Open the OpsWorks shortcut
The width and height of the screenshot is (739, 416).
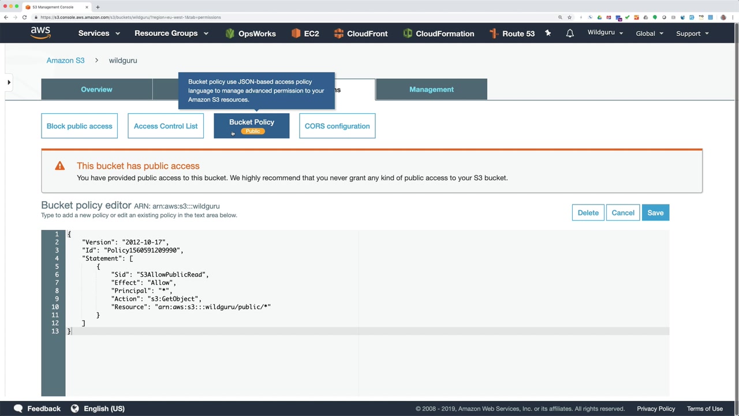click(x=251, y=34)
